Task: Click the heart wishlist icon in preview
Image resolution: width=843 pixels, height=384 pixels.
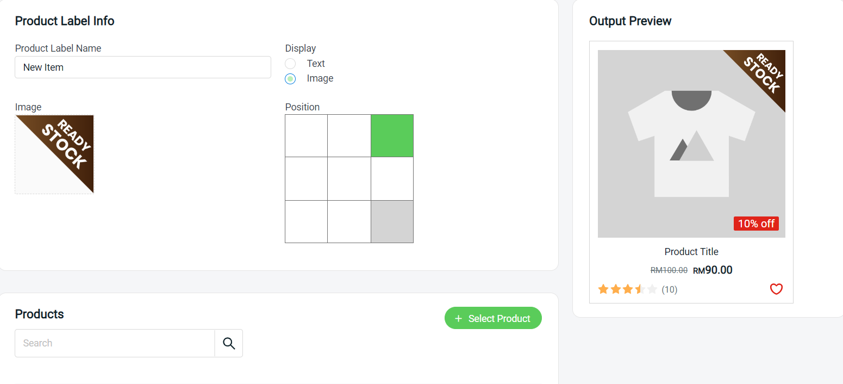Action: tap(776, 289)
